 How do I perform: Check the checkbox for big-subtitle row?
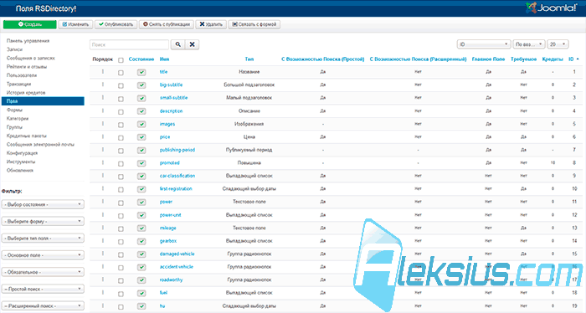tap(121, 86)
